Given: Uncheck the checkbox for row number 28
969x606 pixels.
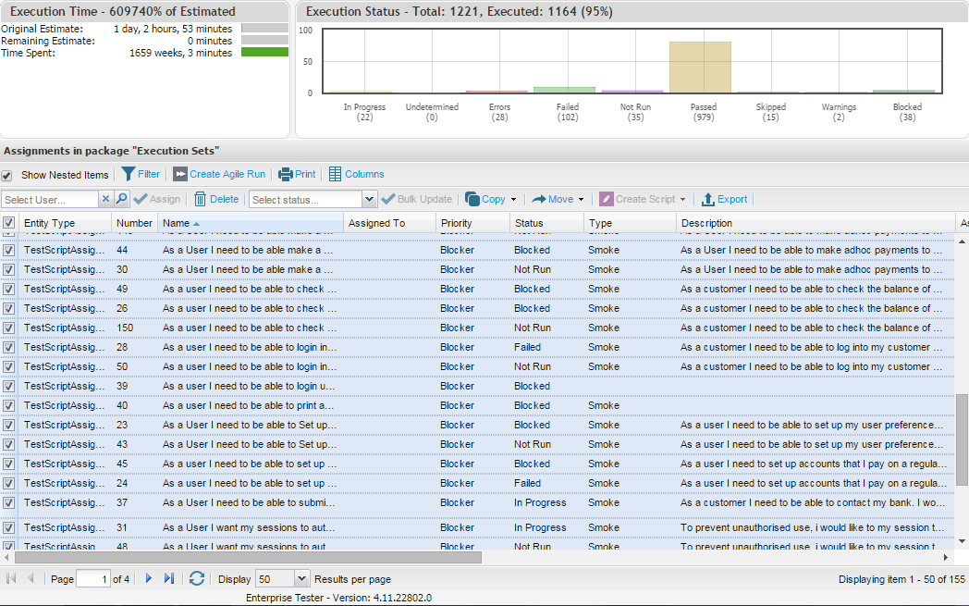Looking at the screenshot, I should [9, 347].
